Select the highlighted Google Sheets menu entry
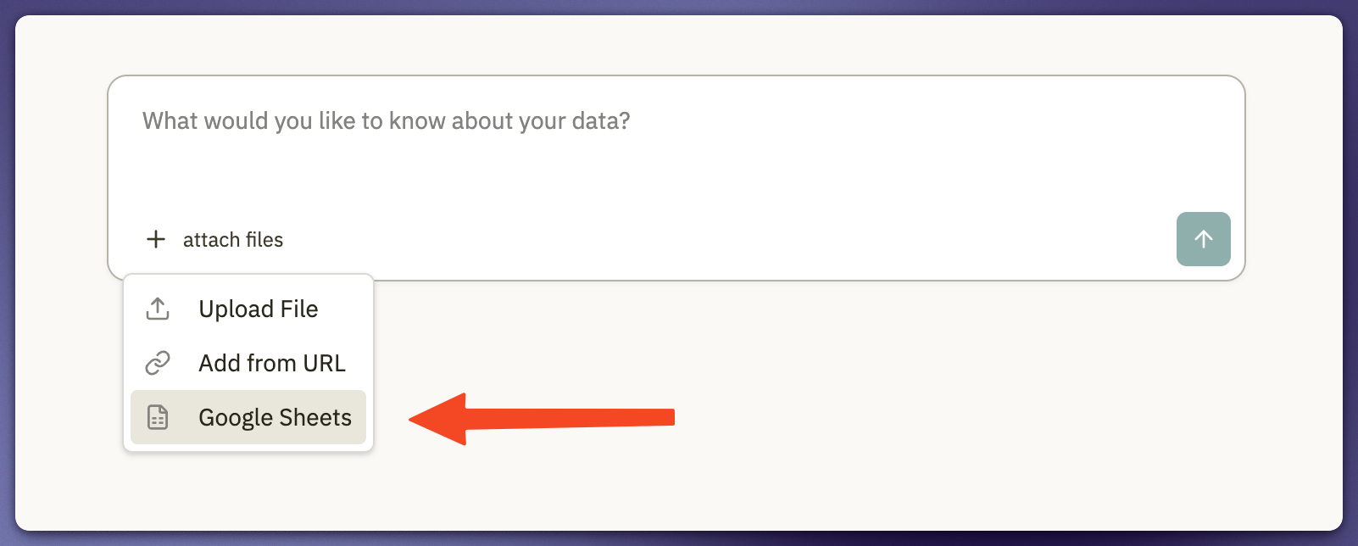Screen dimensions: 1358x546 (x=275, y=417)
